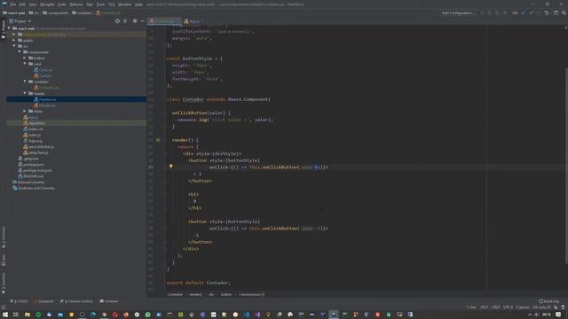Click 'export default Contador;' line
The height and width of the screenshot is (319, 568).
click(x=198, y=283)
